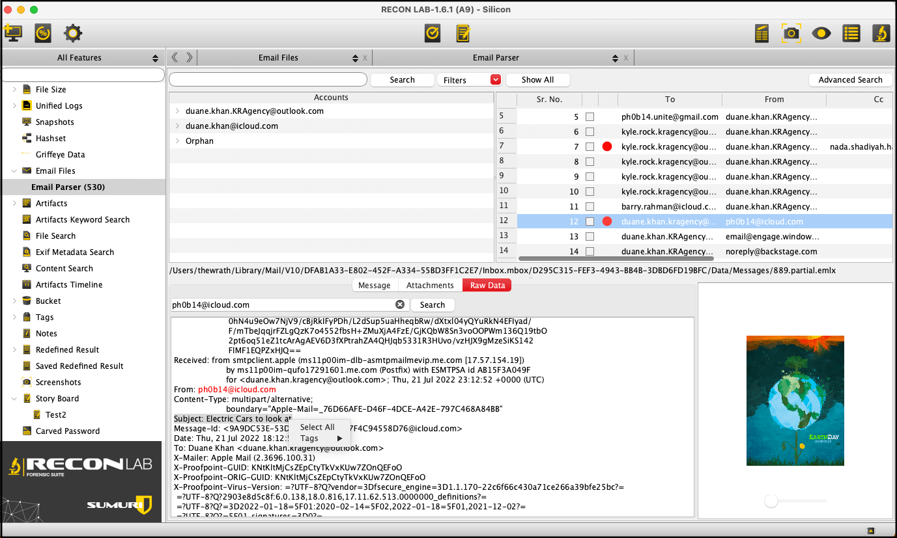Click the checkmark clipboard toolbar icon
897x538 pixels.
pyautogui.click(x=433, y=33)
